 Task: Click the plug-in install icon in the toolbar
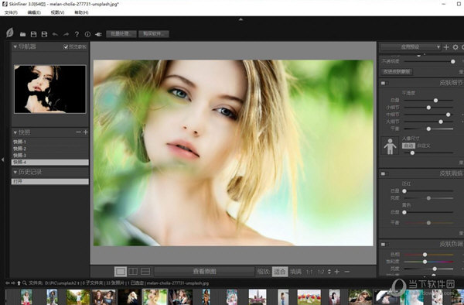(x=98, y=34)
